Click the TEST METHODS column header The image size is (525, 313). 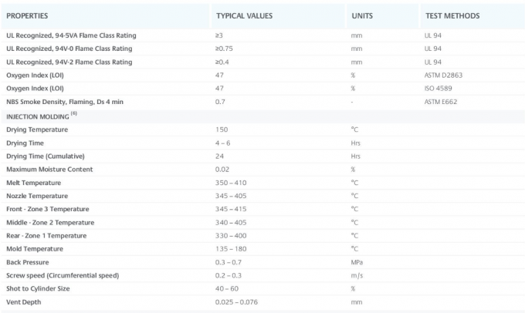[x=452, y=16]
